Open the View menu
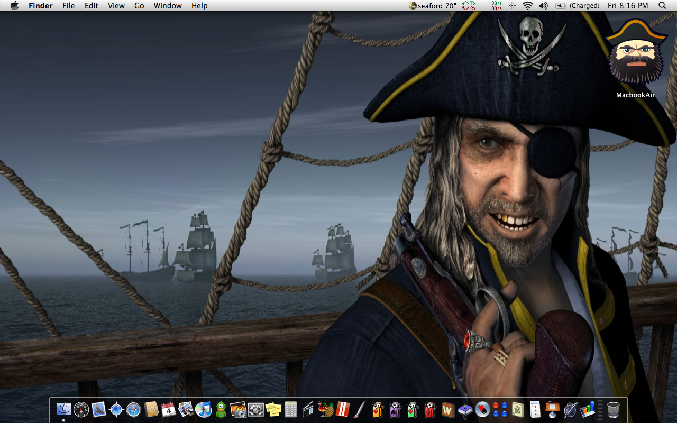The height and width of the screenshot is (423, 677). [x=116, y=6]
